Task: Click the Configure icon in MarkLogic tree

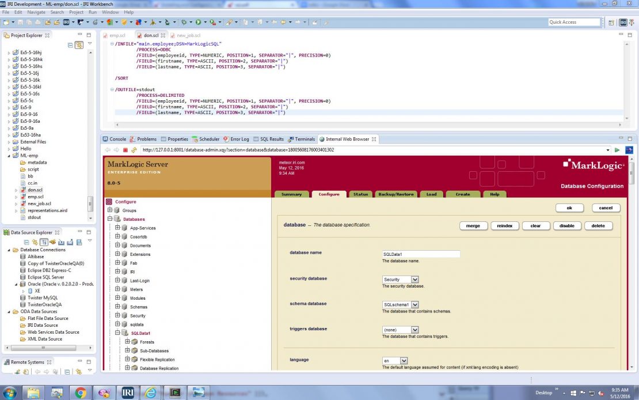Action: [109, 202]
